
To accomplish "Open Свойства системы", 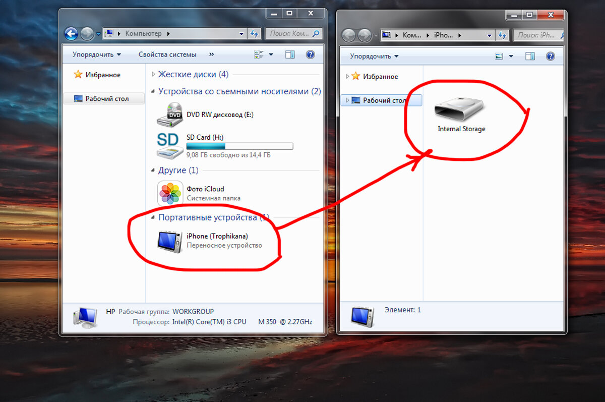I will click(x=167, y=54).
